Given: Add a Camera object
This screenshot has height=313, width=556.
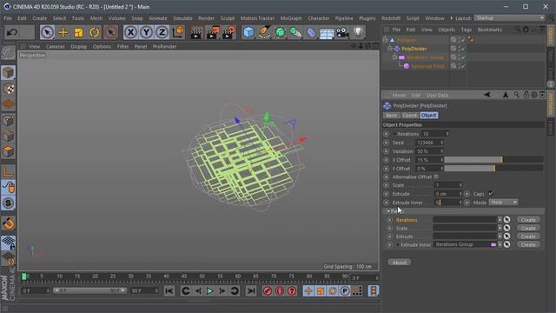Looking at the screenshot, I should click(342, 32).
